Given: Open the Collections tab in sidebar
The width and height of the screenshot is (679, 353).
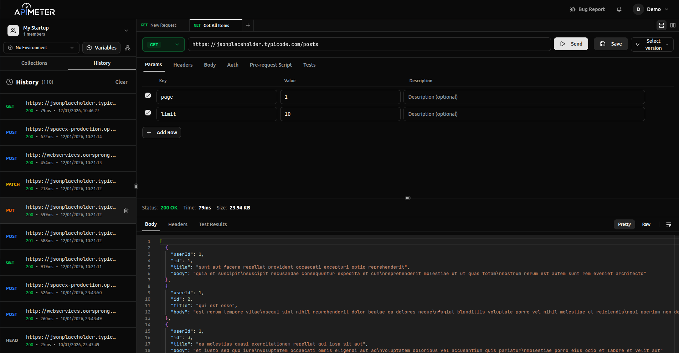Looking at the screenshot, I should 34,63.
